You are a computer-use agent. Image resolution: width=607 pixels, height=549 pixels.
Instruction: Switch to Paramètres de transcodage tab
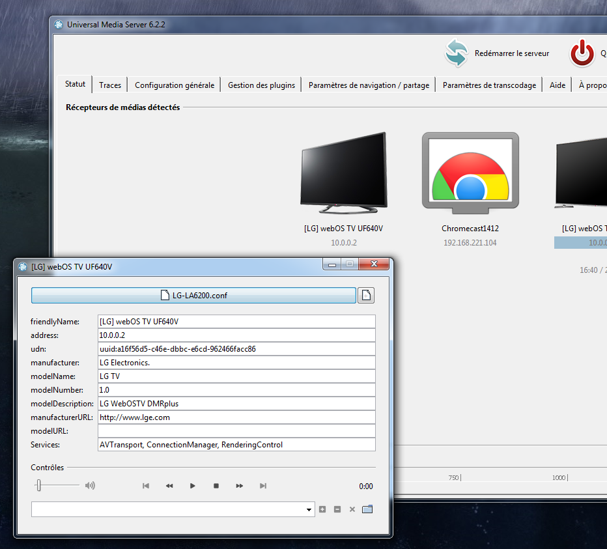point(489,85)
